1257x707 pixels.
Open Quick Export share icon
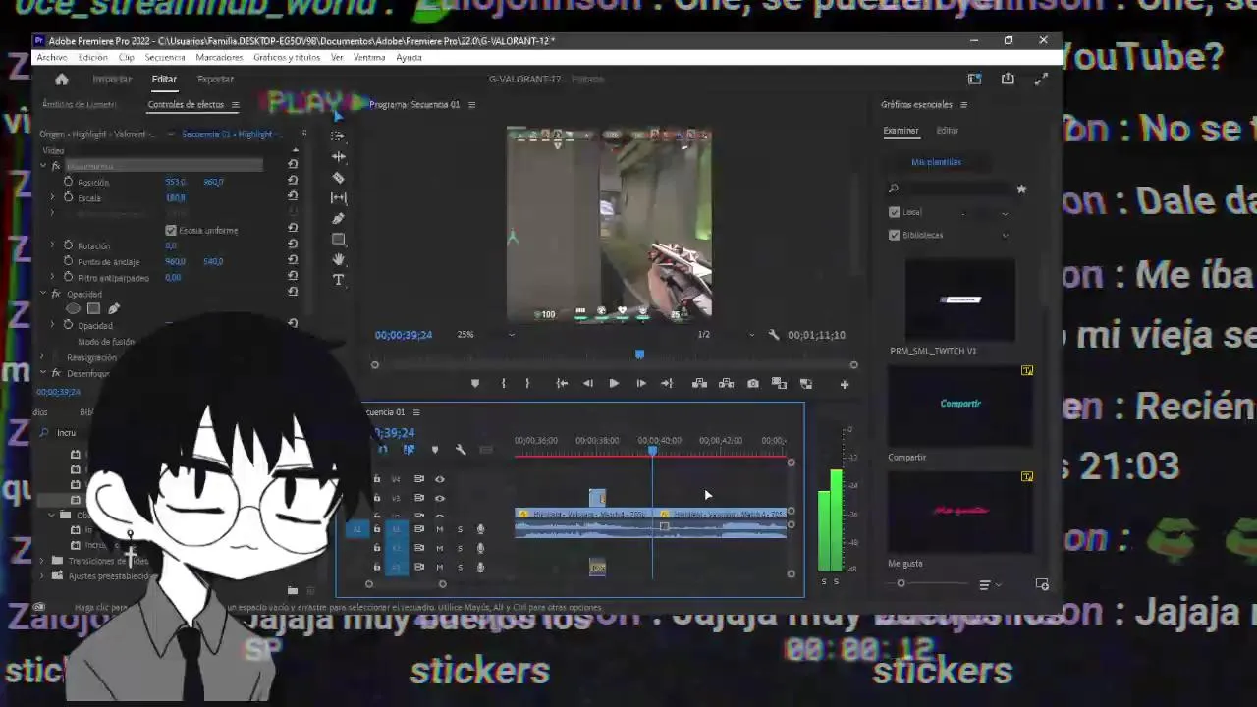point(1008,79)
